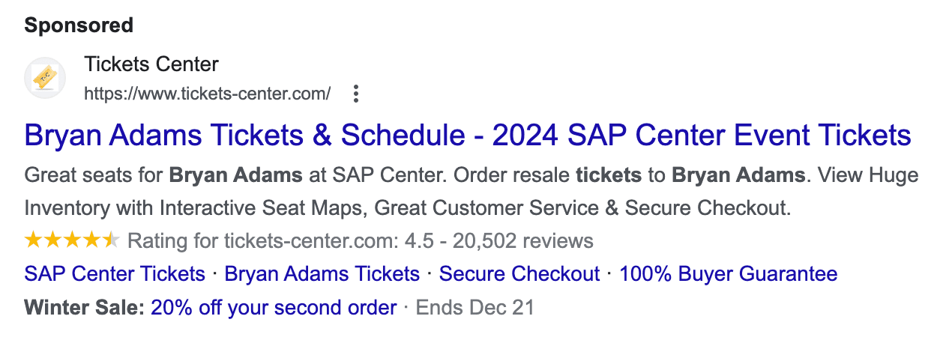Click the Tickets Center site name

pyautogui.click(x=152, y=64)
